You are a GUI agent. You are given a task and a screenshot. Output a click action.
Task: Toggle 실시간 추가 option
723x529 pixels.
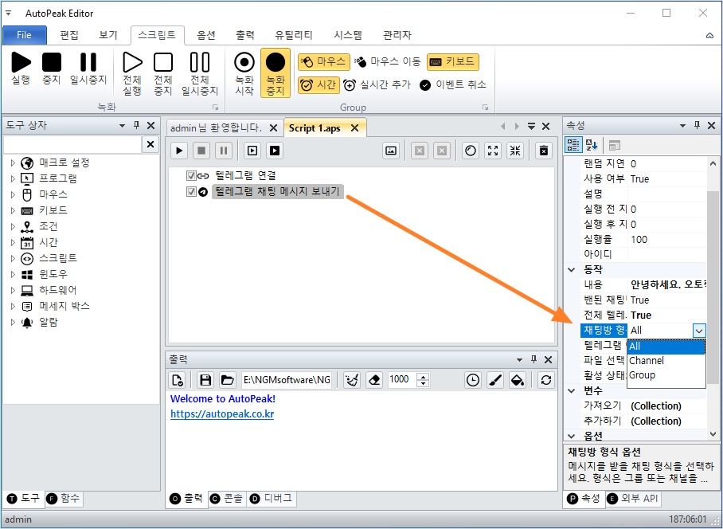point(377,85)
